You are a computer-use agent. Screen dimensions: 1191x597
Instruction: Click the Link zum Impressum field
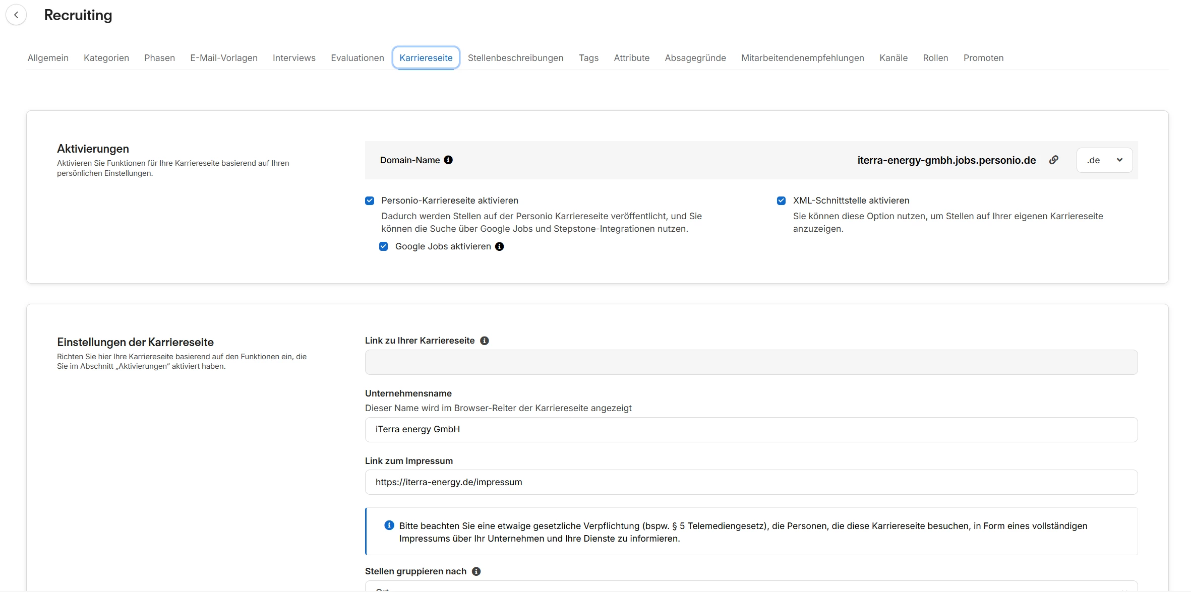751,482
